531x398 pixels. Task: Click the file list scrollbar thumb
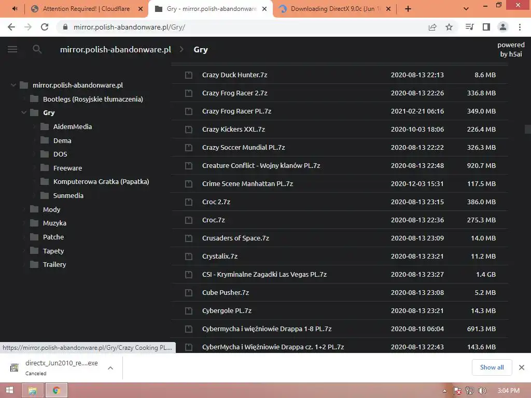(527, 129)
